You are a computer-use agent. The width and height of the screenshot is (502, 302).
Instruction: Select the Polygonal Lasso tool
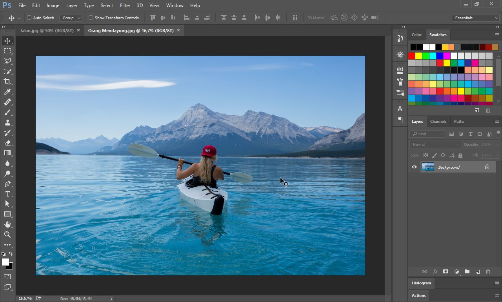click(7, 61)
